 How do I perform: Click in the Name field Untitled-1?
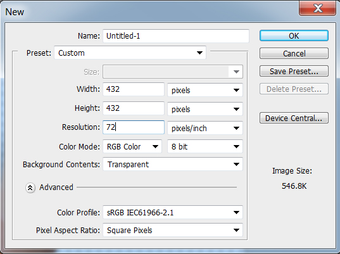click(x=176, y=36)
